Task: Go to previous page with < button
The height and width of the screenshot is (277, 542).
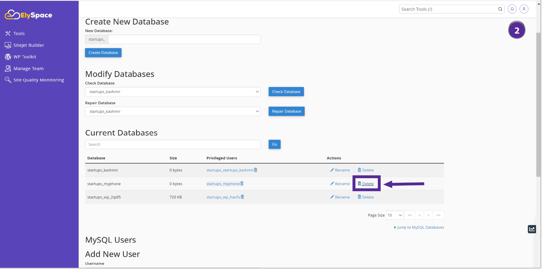Action: click(x=420, y=215)
